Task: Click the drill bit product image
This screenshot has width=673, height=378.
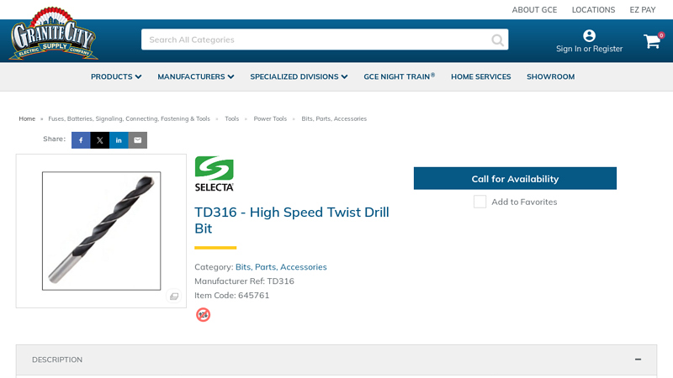Action: tap(101, 231)
